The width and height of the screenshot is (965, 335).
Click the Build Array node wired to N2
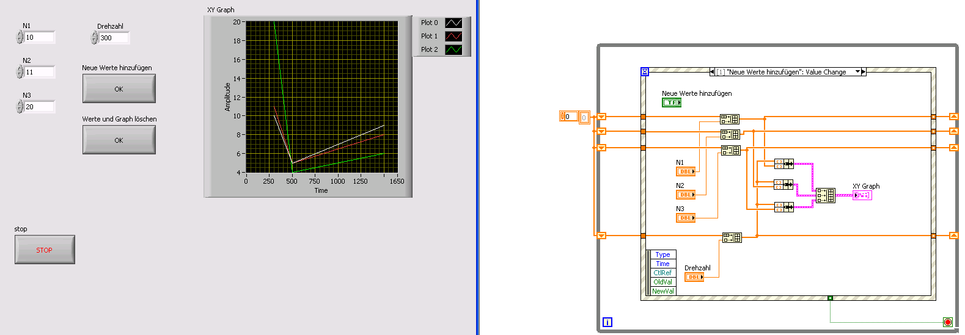[730, 134]
